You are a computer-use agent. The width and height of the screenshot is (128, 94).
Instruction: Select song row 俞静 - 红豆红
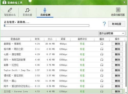[x=63, y=65]
